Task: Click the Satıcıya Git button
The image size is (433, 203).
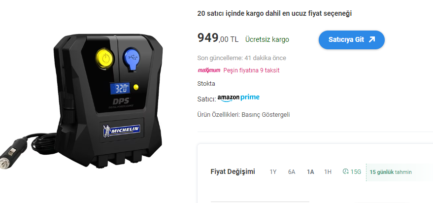Action: 352,40
